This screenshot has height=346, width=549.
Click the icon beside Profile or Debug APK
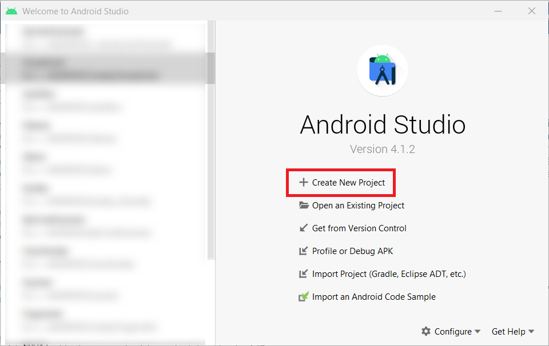click(x=303, y=251)
